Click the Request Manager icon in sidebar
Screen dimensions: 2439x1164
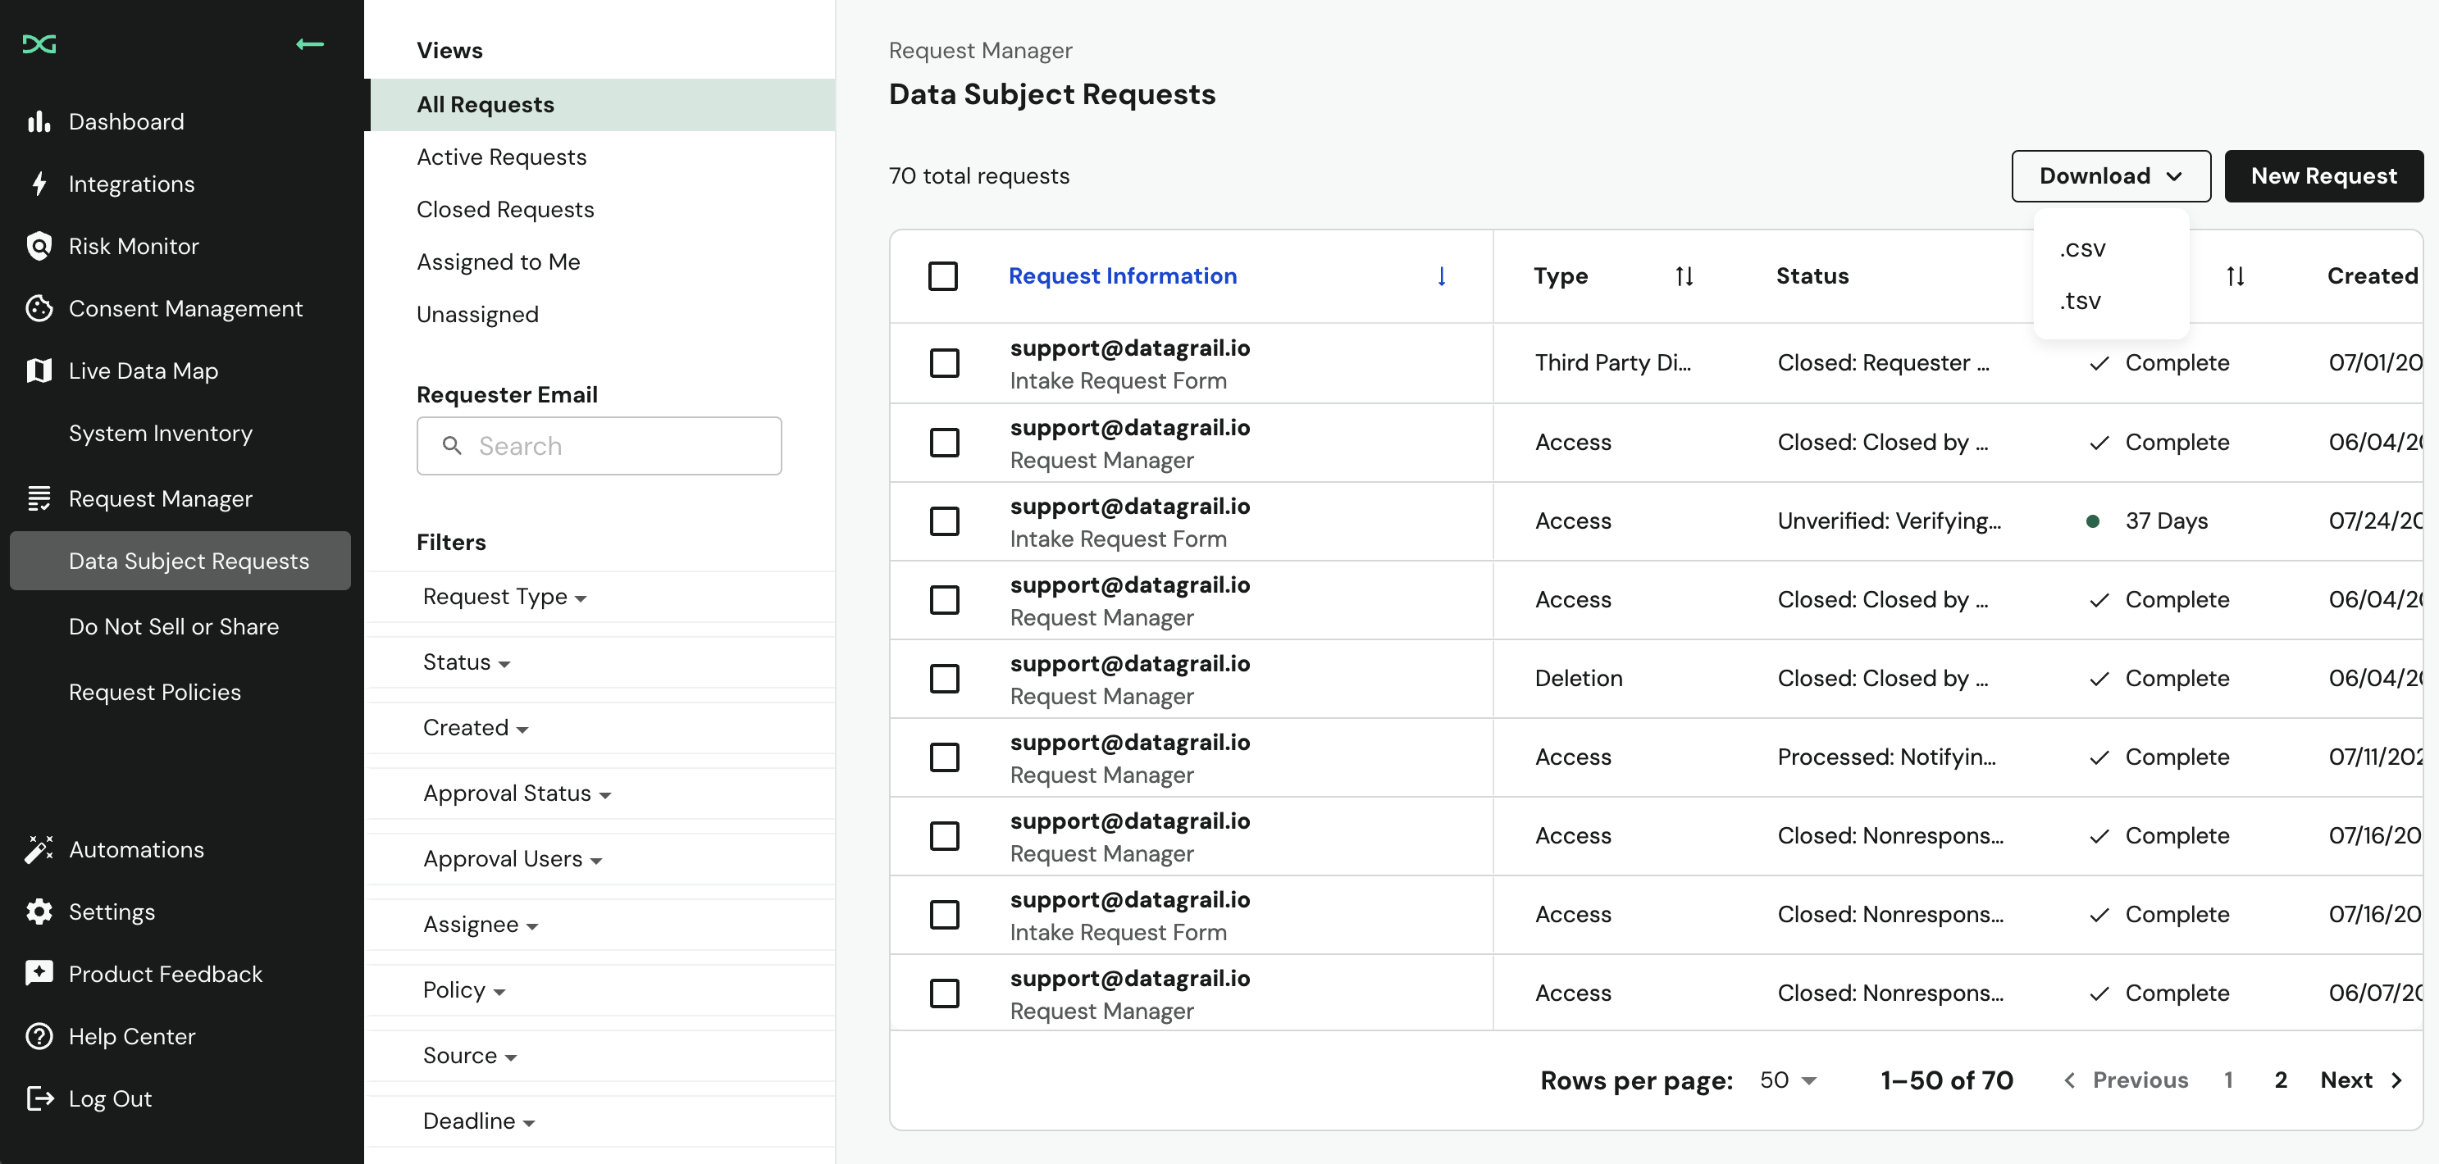[x=39, y=498]
